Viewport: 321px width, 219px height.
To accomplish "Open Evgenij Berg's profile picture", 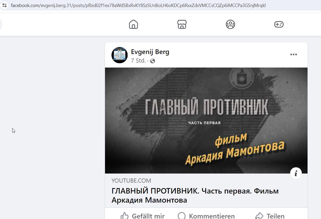I will click(x=120, y=55).
